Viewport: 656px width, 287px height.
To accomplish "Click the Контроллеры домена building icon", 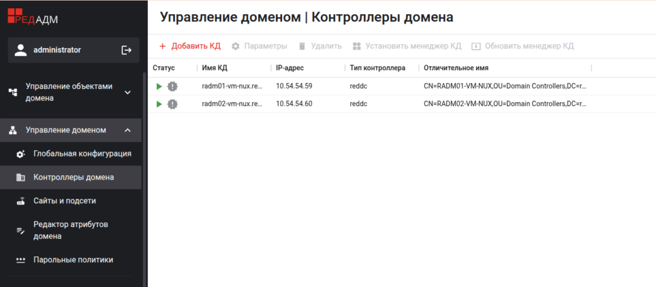I will coord(20,178).
